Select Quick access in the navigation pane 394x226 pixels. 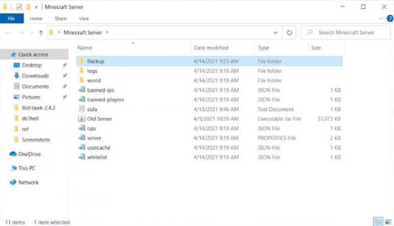tap(33, 54)
